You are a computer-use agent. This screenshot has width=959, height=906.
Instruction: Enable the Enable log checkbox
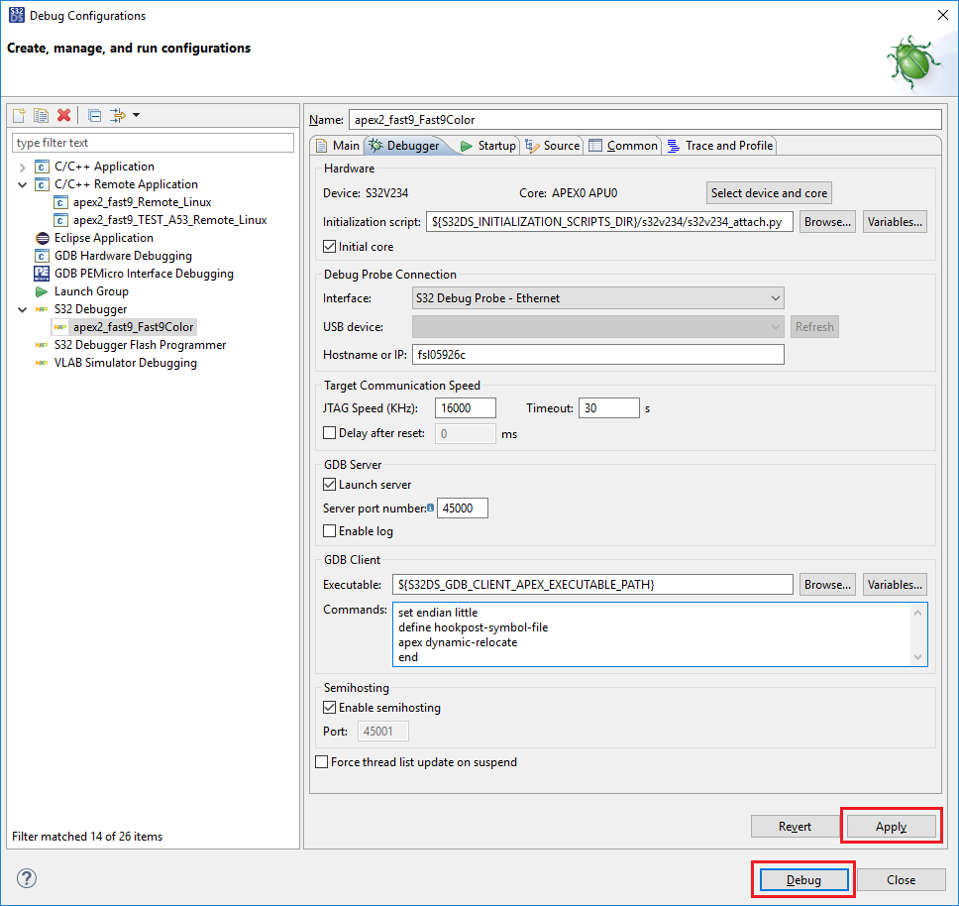[330, 531]
